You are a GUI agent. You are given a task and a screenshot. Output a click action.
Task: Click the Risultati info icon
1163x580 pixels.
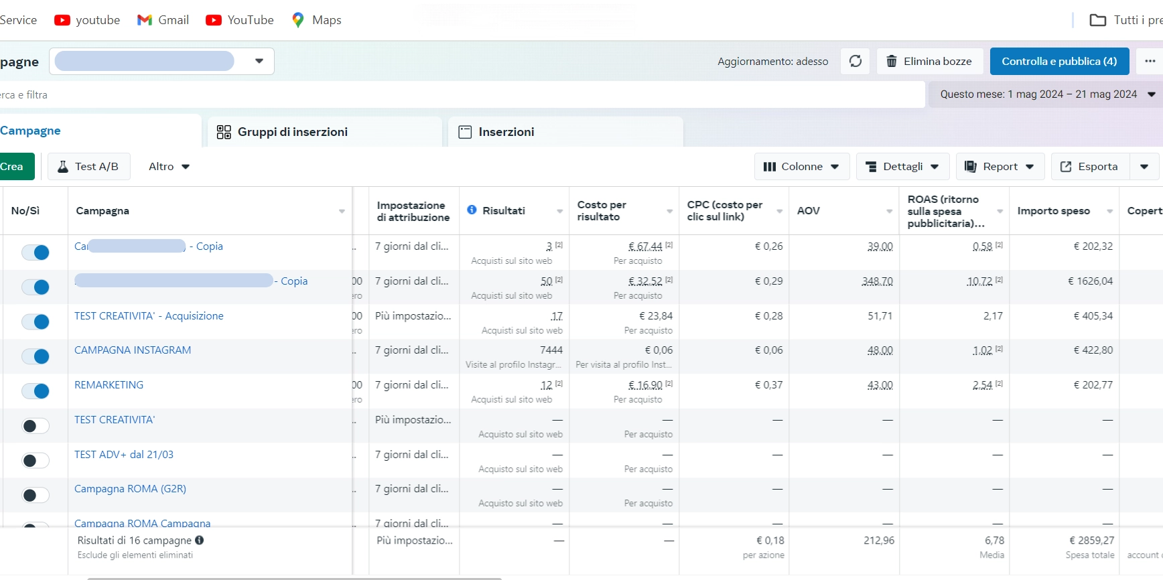pyautogui.click(x=472, y=210)
